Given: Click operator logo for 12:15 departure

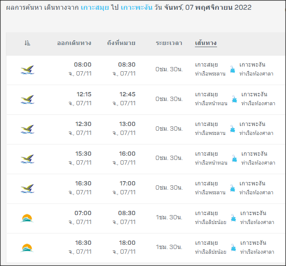Looking at the screenshot, I should pos(27,99).
